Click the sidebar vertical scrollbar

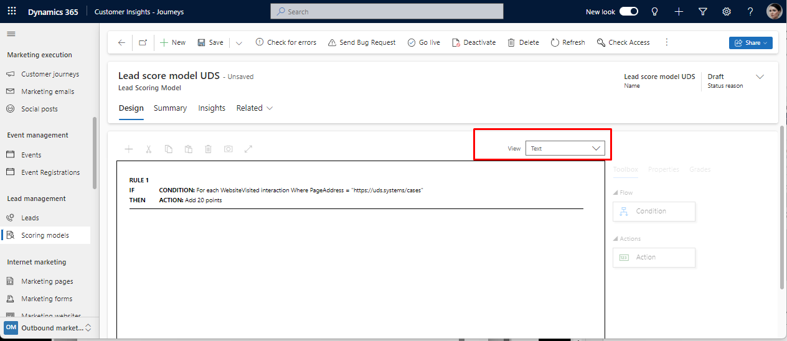coord(95,152)
